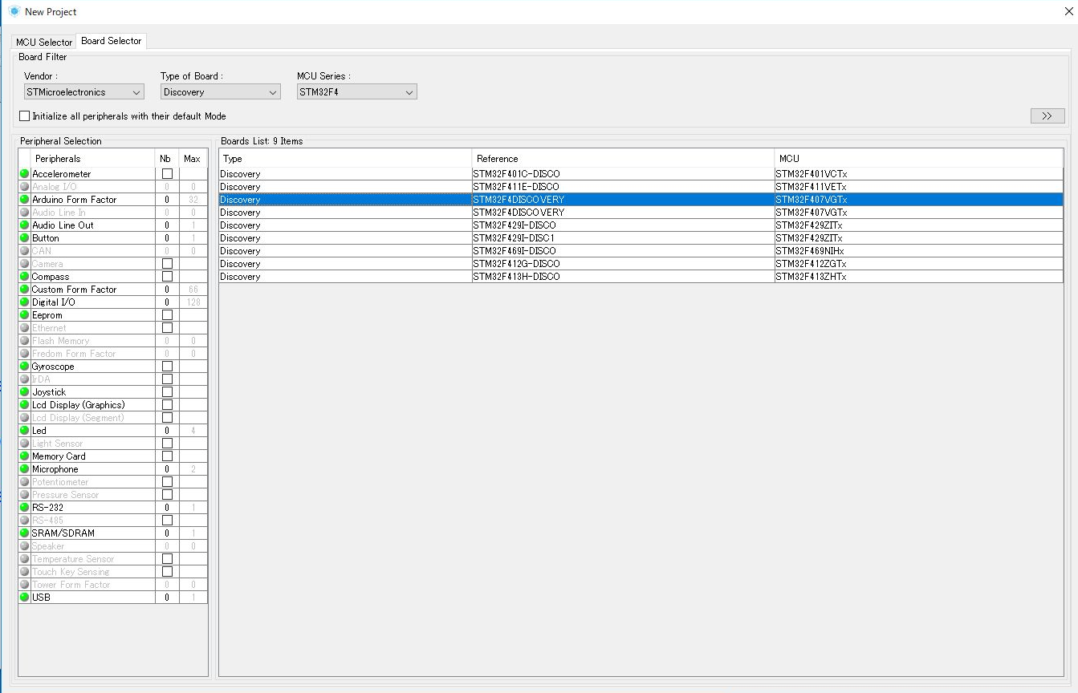Switch to the MCU Selector tab
The image size is (1078, 693).
coord(44,43)
